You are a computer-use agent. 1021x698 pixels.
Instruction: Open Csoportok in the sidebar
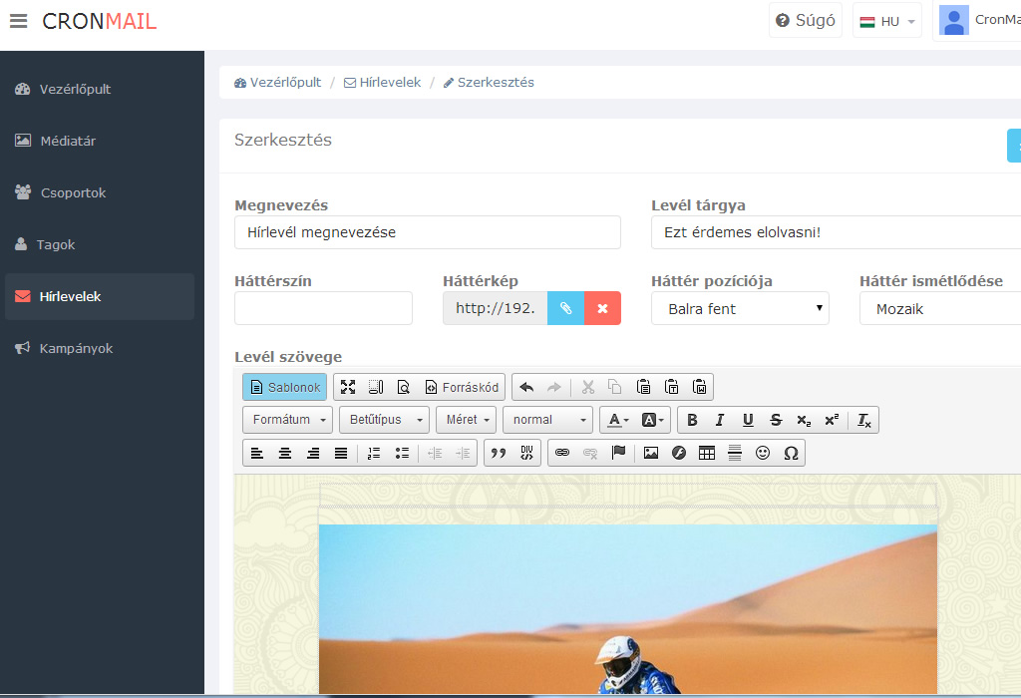pyautogui.click(x=100, y=192)
